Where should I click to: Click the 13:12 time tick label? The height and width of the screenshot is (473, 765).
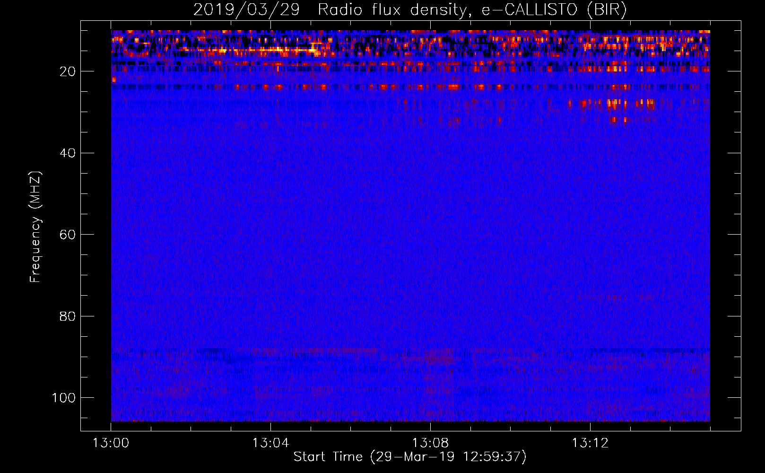(x=590, y=443)
